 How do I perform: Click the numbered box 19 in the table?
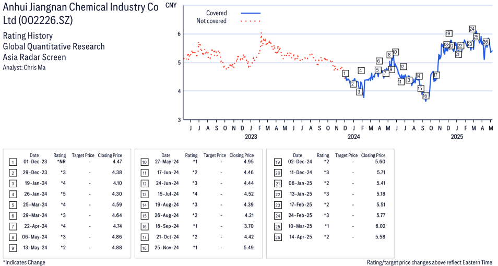pyautogui.click(x=278, y=163)
